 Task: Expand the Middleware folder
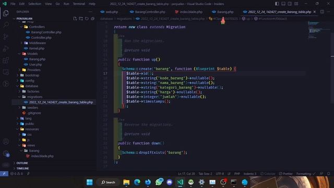(37, 43)
